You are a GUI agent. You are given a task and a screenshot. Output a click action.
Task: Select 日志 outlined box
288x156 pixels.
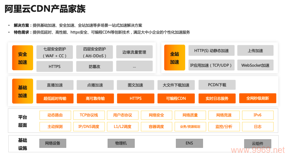tap(258, 127)
